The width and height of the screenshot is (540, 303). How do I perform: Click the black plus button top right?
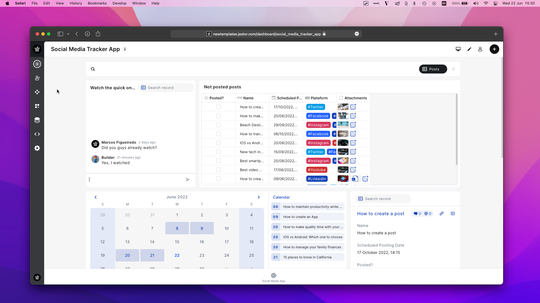[x=494, y=49]
